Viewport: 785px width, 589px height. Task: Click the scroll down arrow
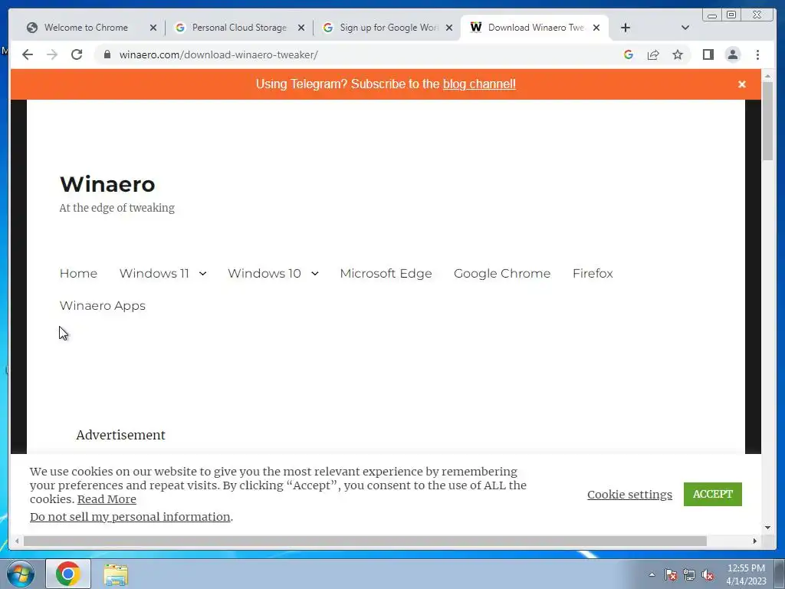point(767,528)
